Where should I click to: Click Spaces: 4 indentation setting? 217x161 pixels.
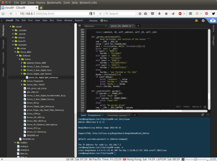tap(197, 107)
